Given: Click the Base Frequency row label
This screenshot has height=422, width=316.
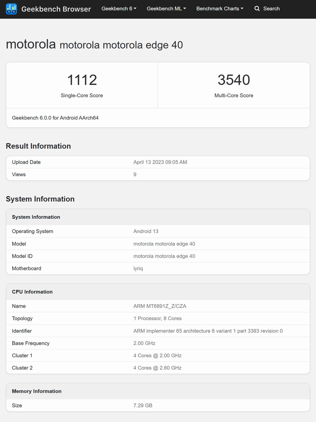Looking at the screenshot, I should click(31, 343).
